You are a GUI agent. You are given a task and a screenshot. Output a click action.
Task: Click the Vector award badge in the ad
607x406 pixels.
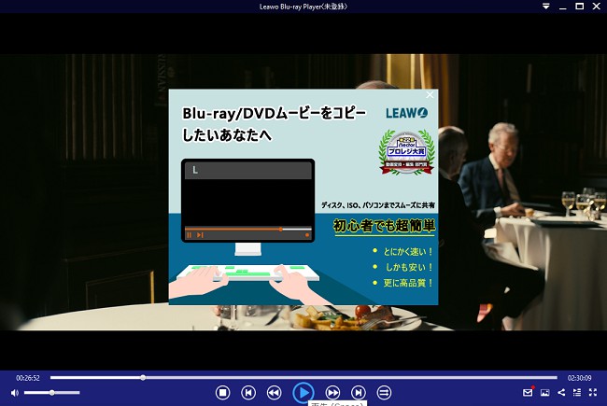point(406,152)
